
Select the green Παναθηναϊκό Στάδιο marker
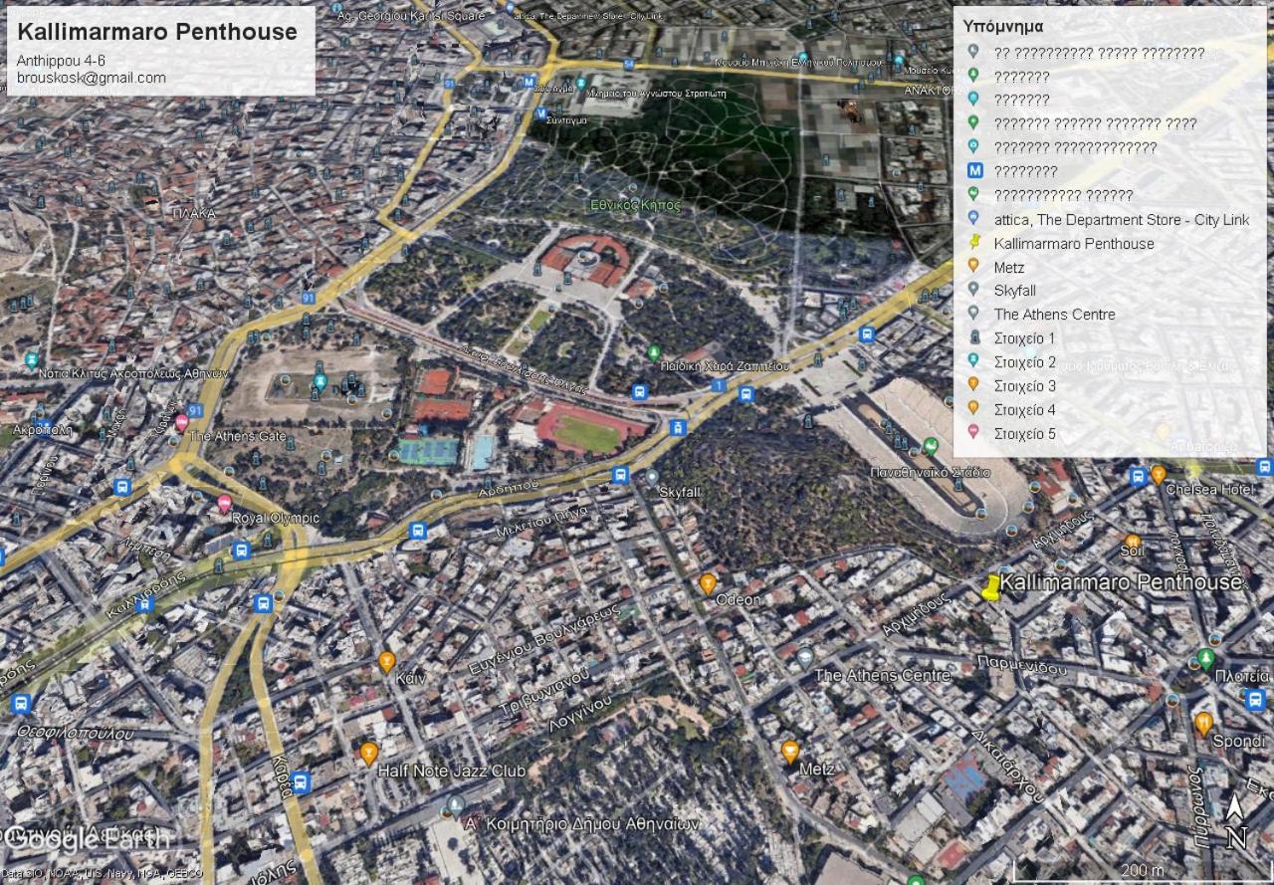(931, 445)
